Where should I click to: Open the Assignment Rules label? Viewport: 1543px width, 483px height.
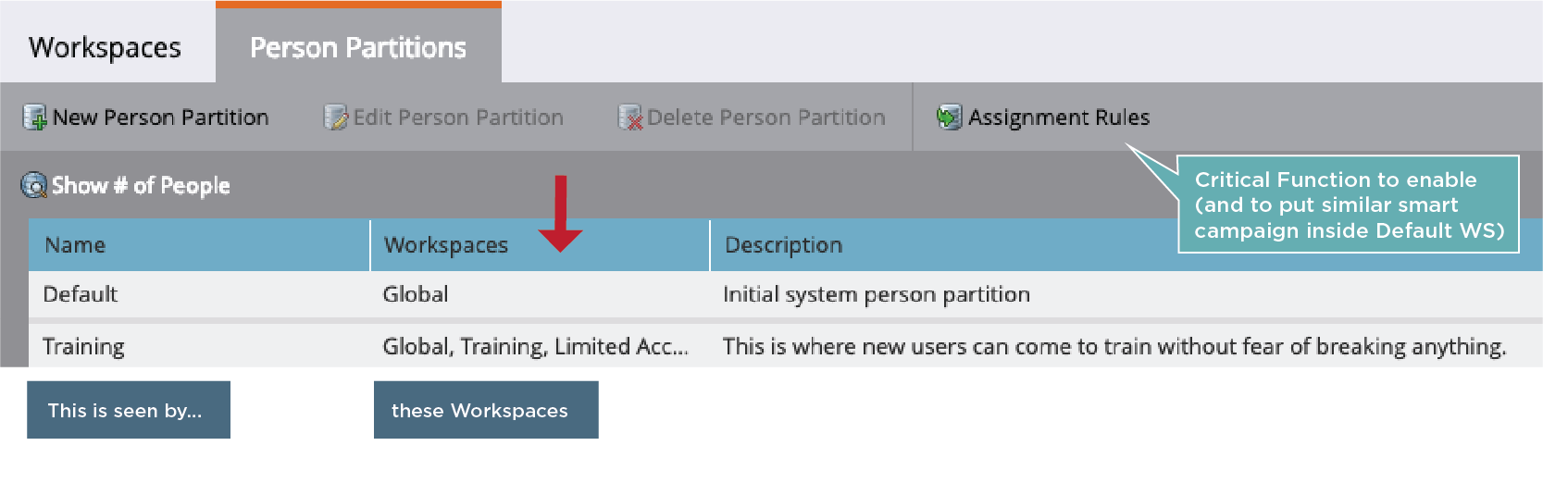[x=1059, y=118]
